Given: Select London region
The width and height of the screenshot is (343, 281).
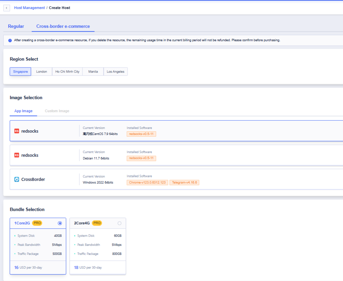Looking at the screenshot, I should 42,72.
